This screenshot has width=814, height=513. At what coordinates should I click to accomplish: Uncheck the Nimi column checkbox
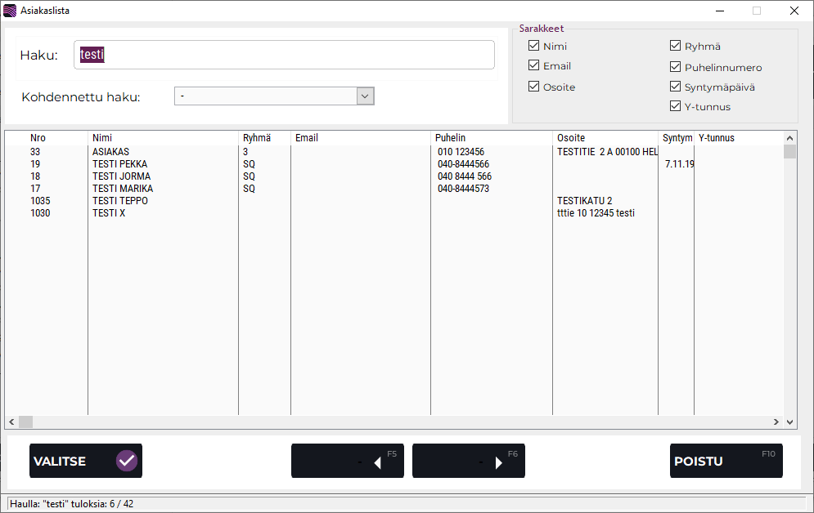point(534,46)
